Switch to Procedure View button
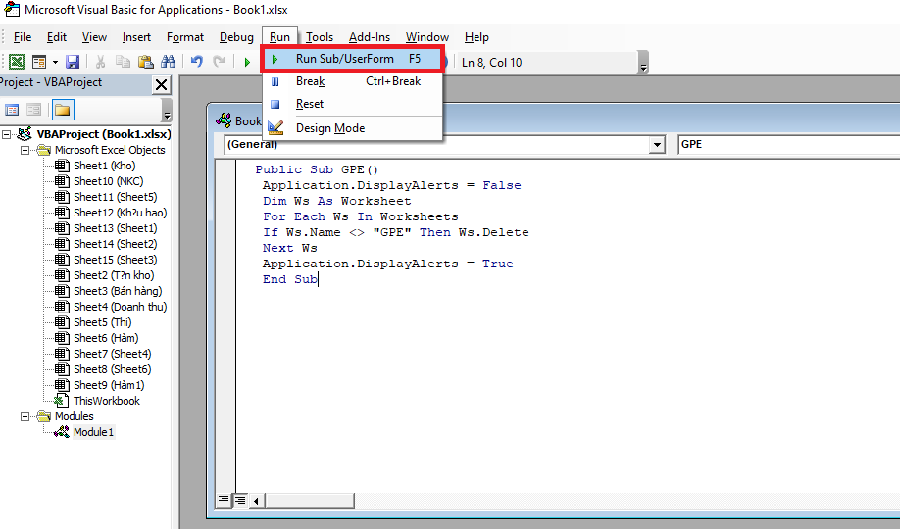900x529 pixels. 224,501
